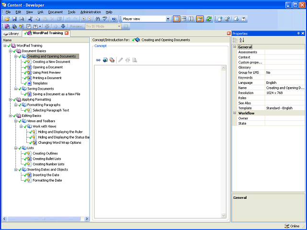Toggle Alphabetical A-Z sort in Properties pane
This screenshot has width=307, height=230.
coord(242,40)
